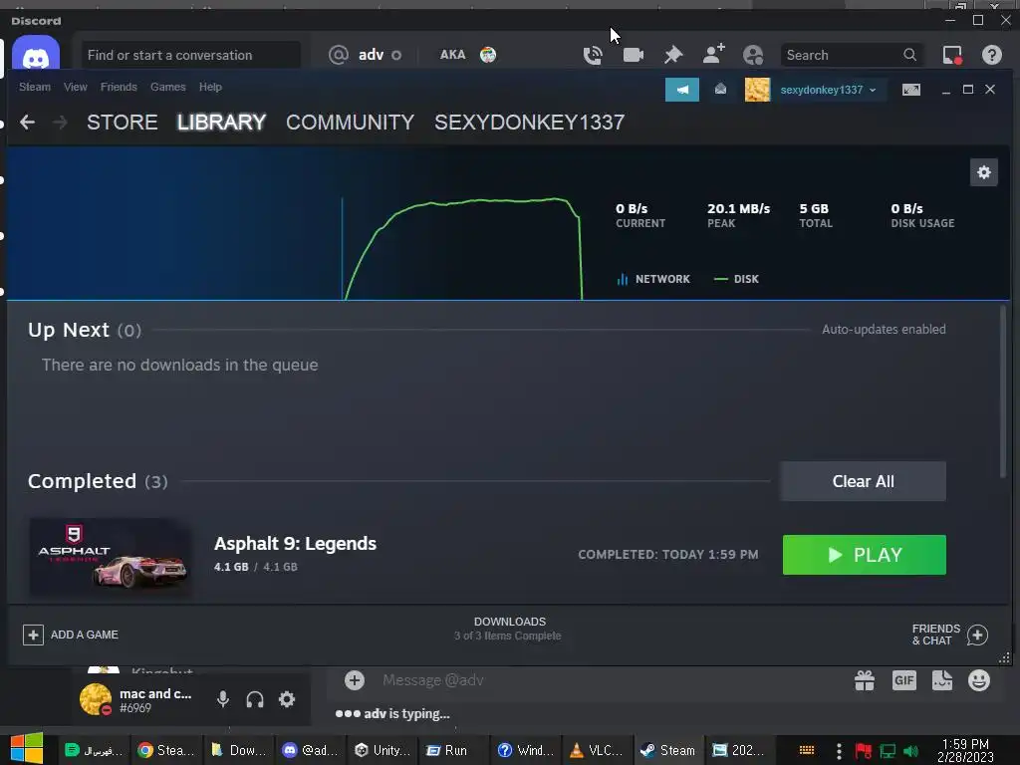The height and width of the screenshot is (765, 1020).
Task: Open Steam announcements megaphone icon
Action: pyautogui.click(x=681, y=90)
